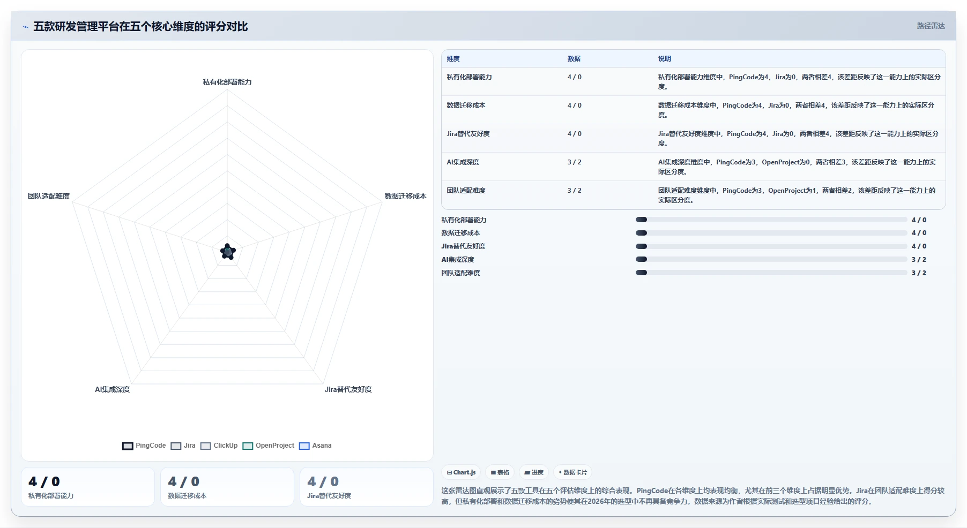Toggle the OpenProject dataset in the chart legend
967x528 pixels.
(x=269, y=446)
